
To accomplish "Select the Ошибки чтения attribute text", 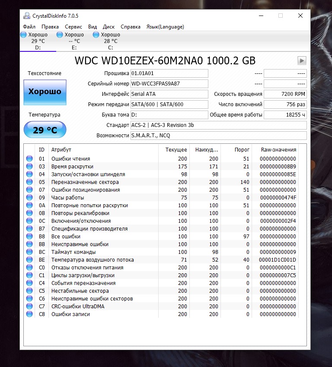I will 70,159.
